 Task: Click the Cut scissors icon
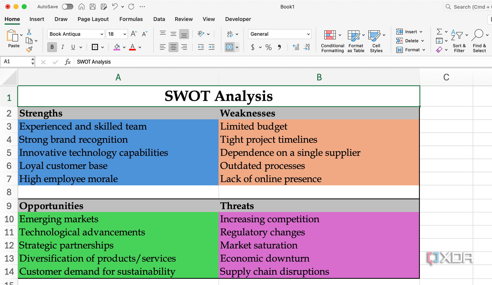point(29,32)
